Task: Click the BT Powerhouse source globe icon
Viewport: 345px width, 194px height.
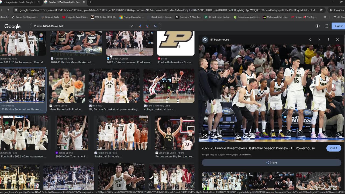Action: coord(205,40)
